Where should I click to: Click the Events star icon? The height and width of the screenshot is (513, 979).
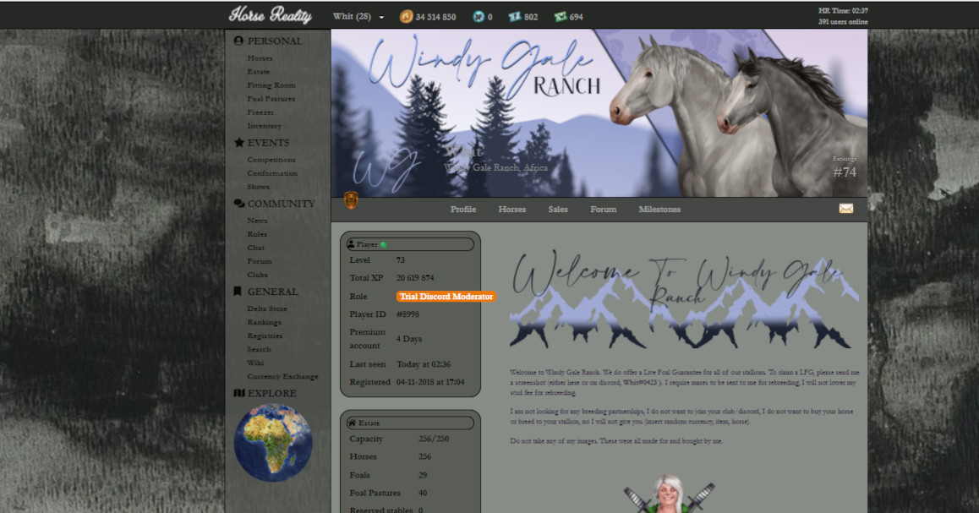[238, 143]
